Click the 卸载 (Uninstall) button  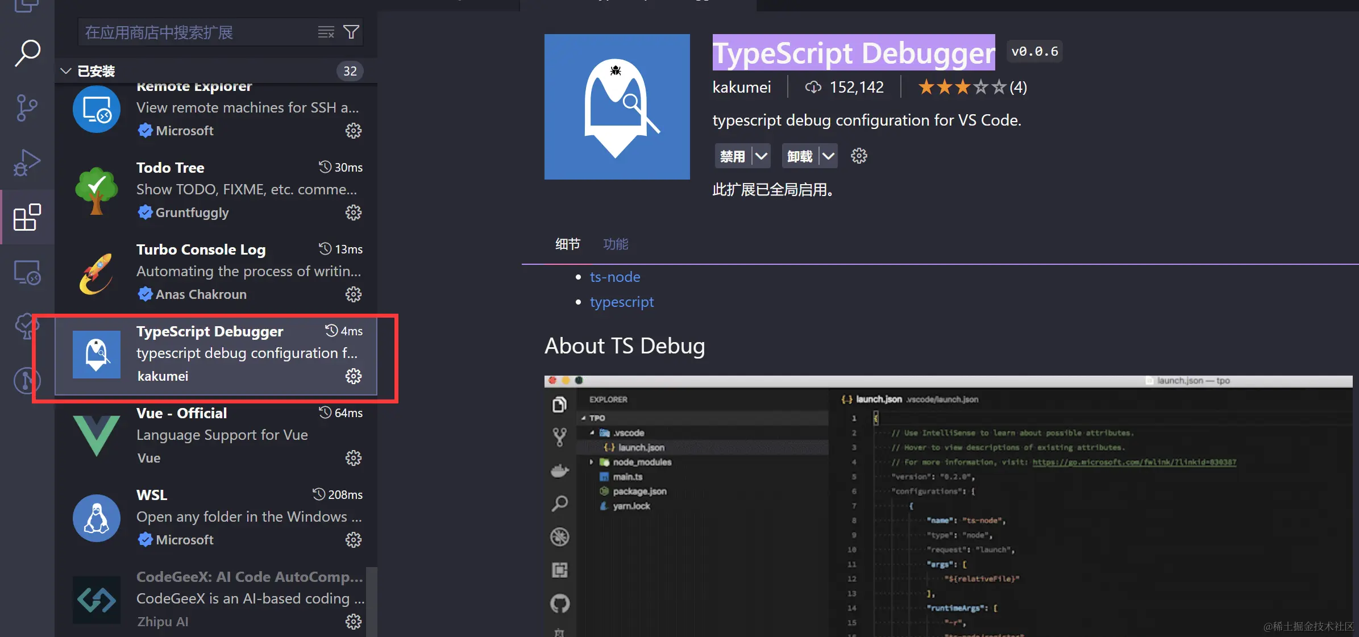(x=800, y=156)
